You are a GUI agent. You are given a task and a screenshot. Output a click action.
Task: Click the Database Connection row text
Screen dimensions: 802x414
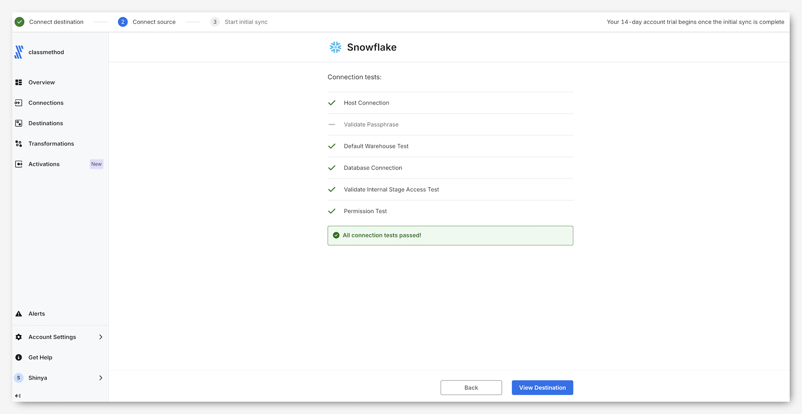(x=373, y=168)
